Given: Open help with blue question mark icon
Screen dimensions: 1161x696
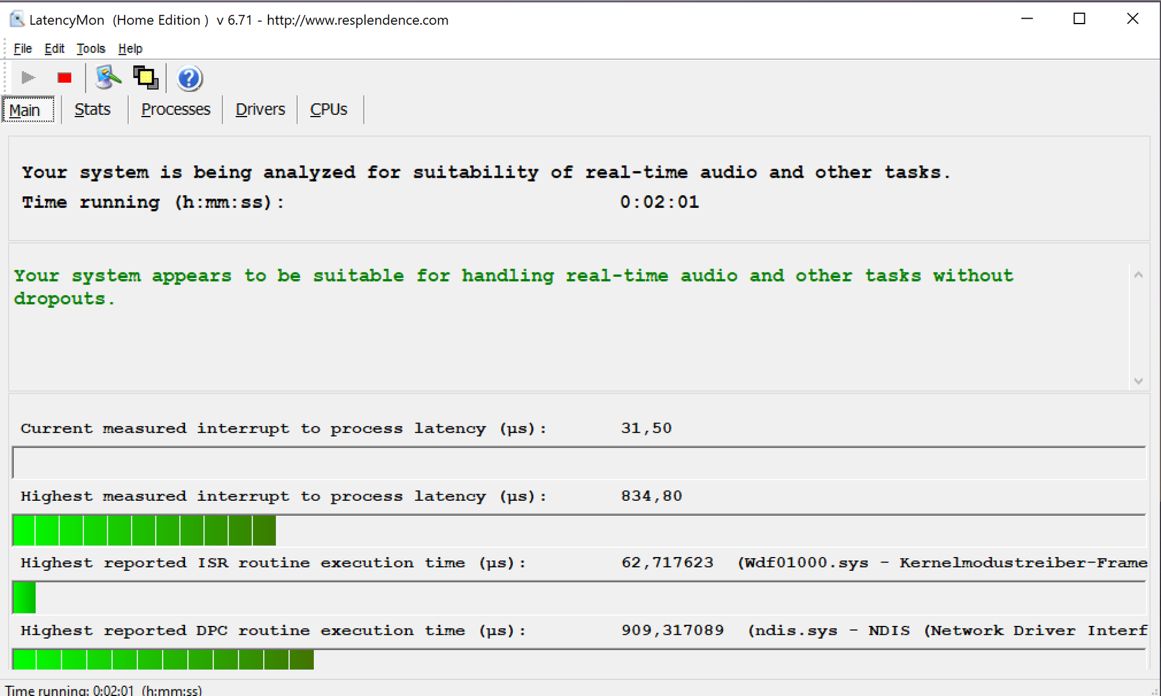Looking at the screenshot, I should (x=189, y=79).
